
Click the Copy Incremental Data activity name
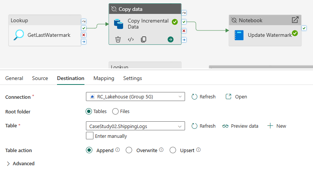coord(148,24)
